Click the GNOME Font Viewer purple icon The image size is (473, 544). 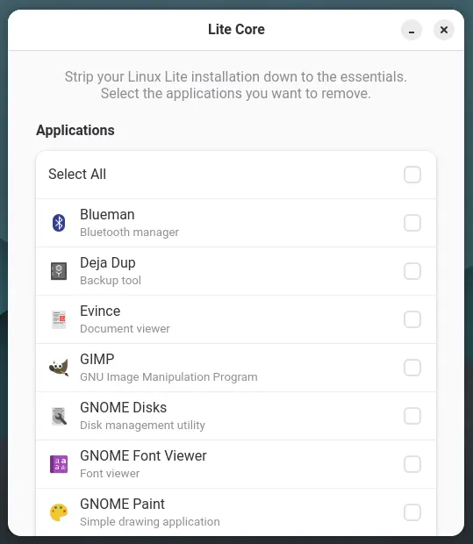(x=59, y=464)
